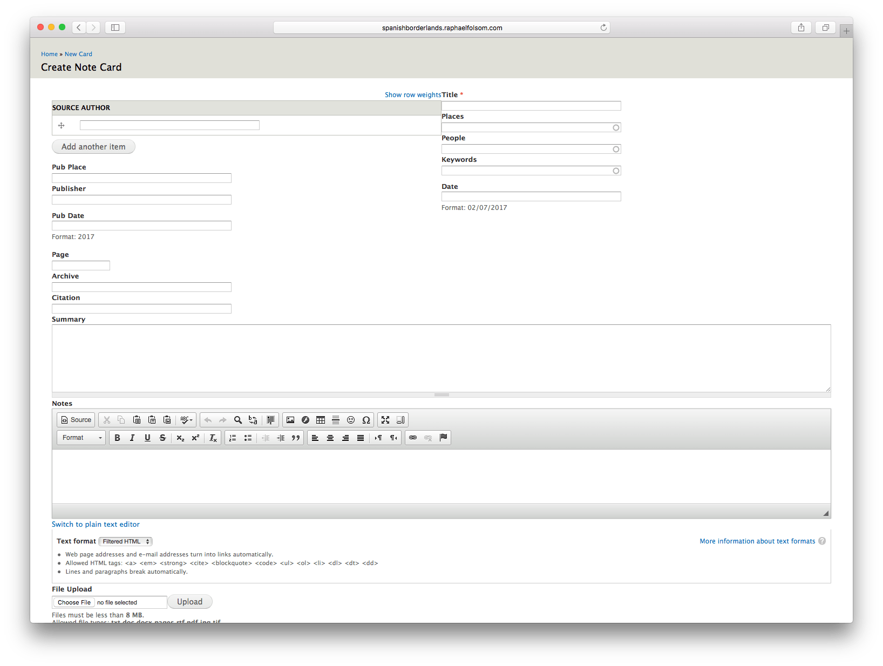Click the Center align icon

pos(330,438)
